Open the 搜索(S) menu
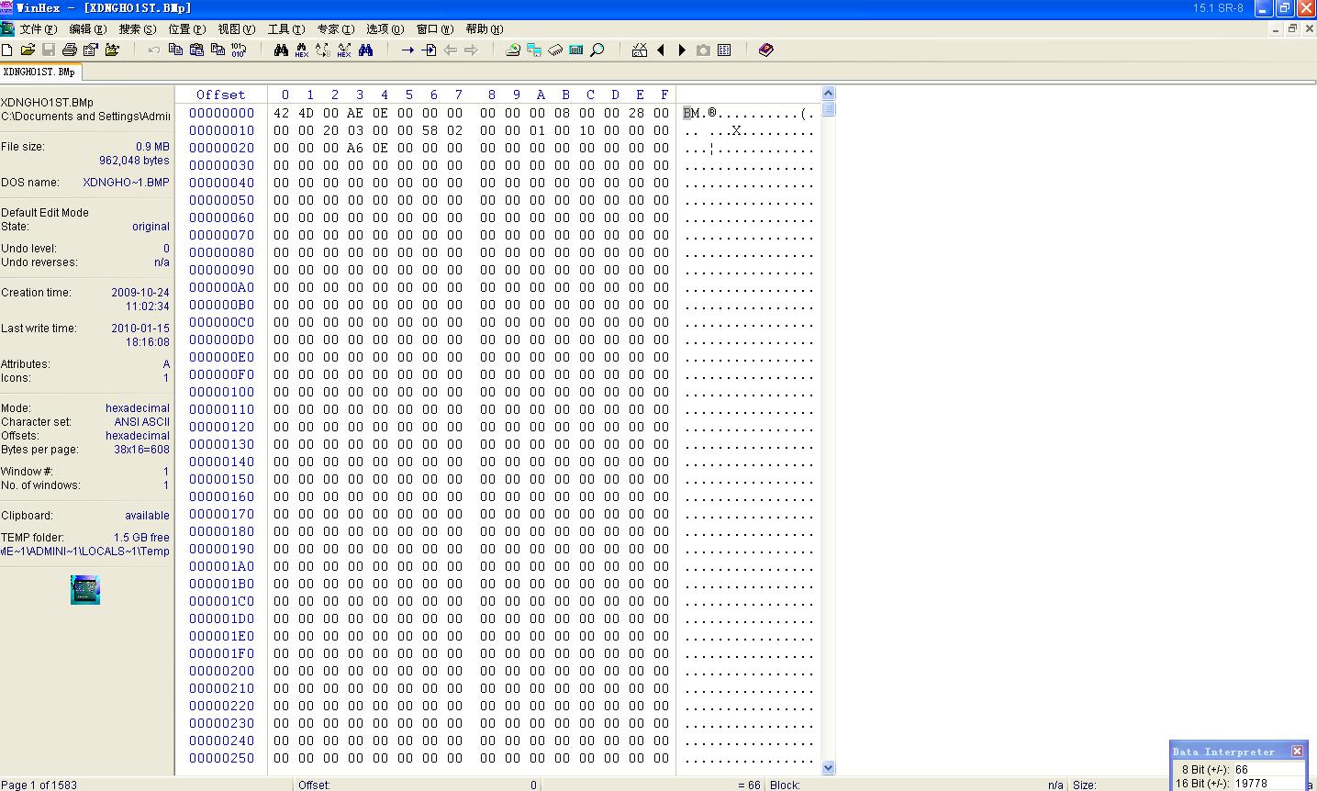This screenshot has height=791, width=1317. pos(138,29)
